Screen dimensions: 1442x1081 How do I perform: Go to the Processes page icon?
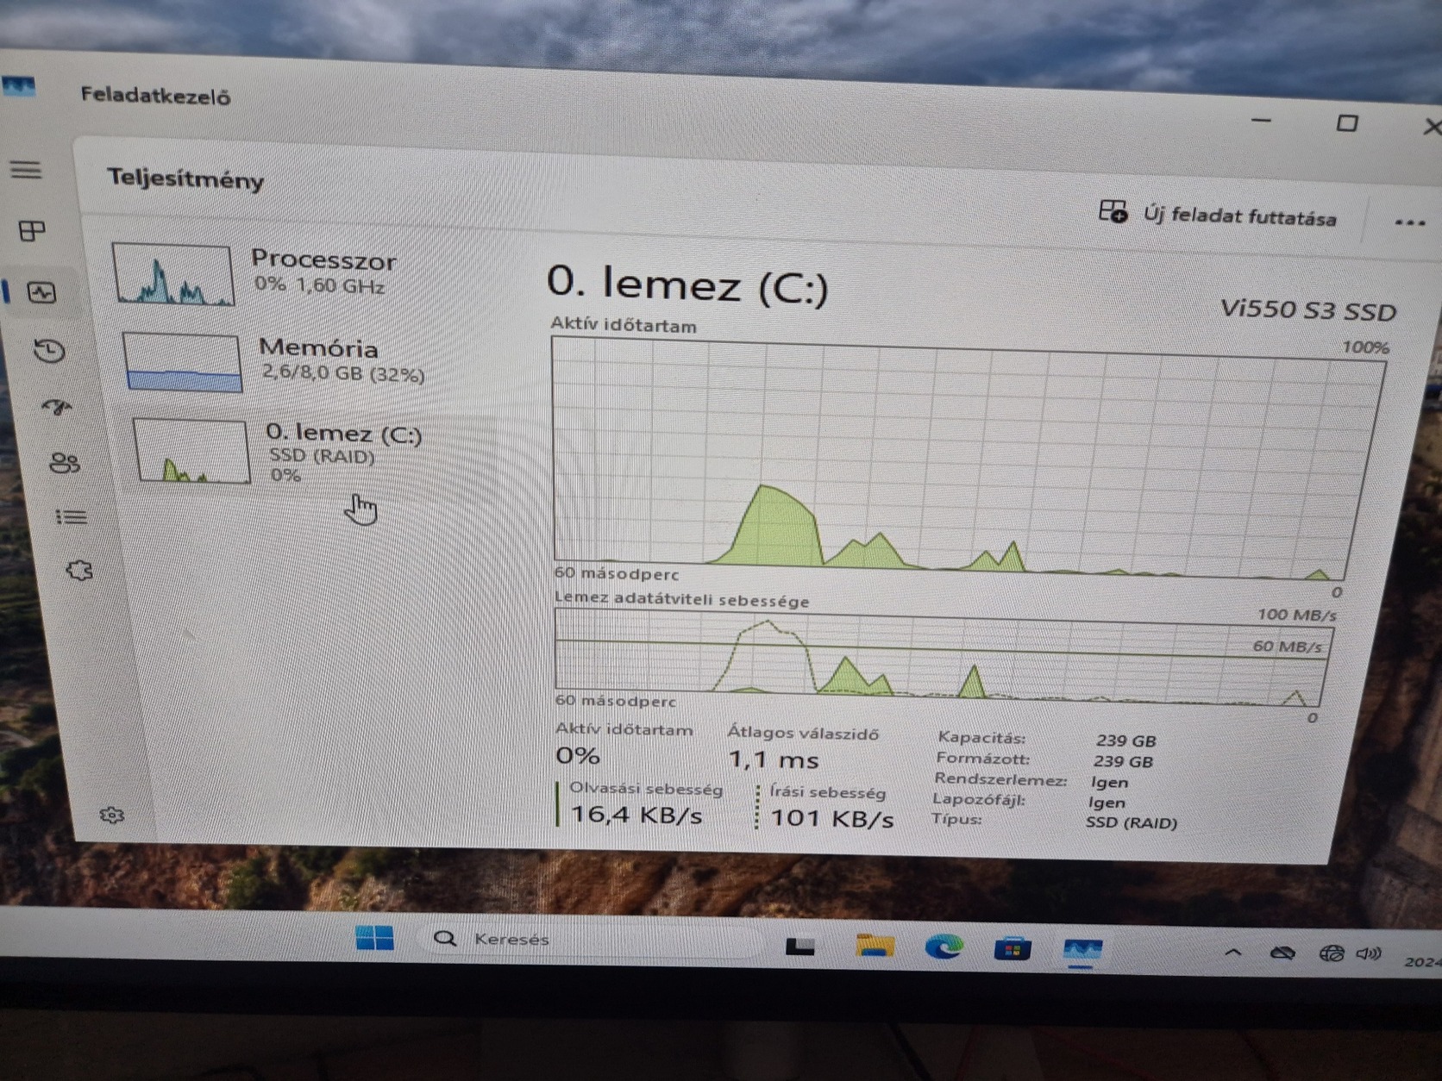32,231
